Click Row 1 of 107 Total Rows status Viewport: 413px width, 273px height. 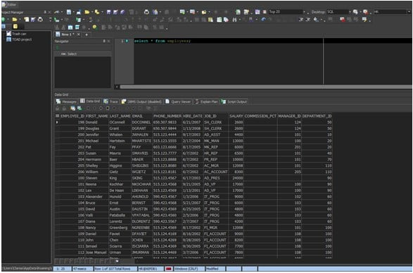point(115,269)
